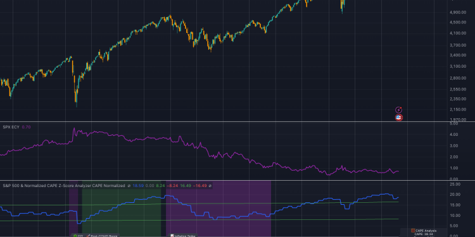Click the empty-set symbol before 18.59
Screen dimensions: 475x237
129,186
